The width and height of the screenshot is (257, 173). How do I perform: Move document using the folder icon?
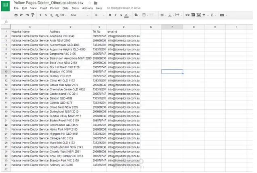point(95,3)
